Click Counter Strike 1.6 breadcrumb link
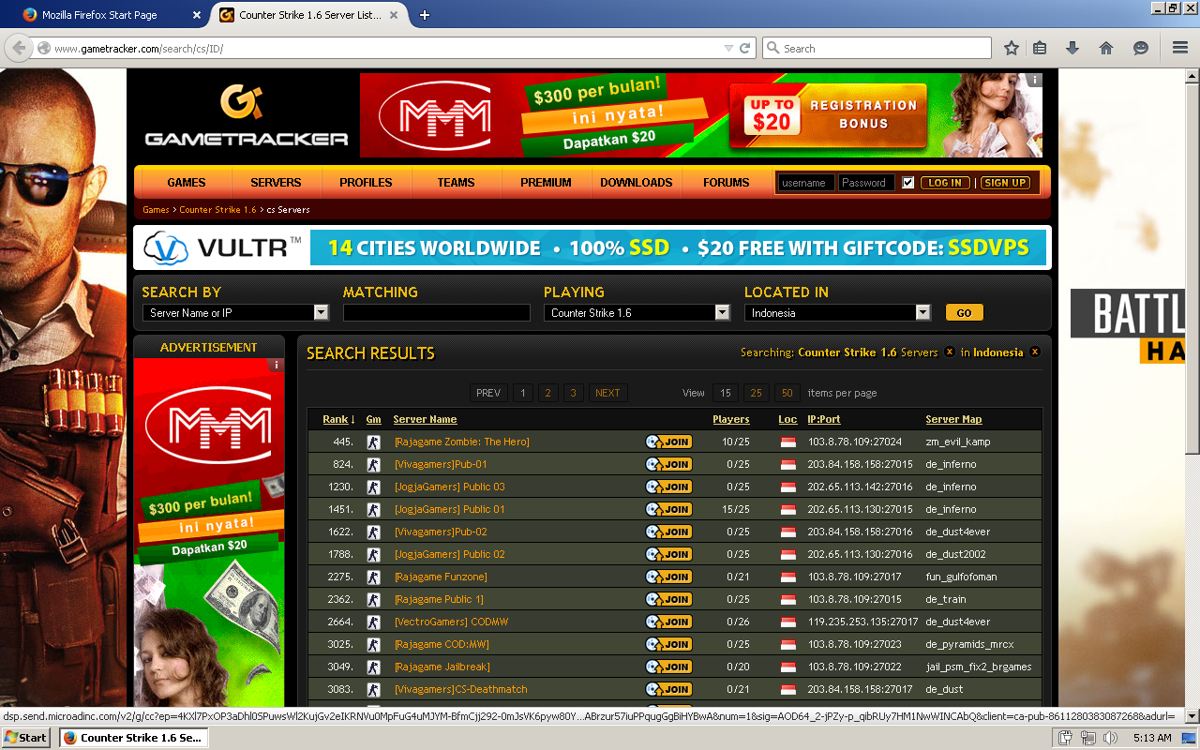This screenshot has height=750, width=1200. click(217, 210)
